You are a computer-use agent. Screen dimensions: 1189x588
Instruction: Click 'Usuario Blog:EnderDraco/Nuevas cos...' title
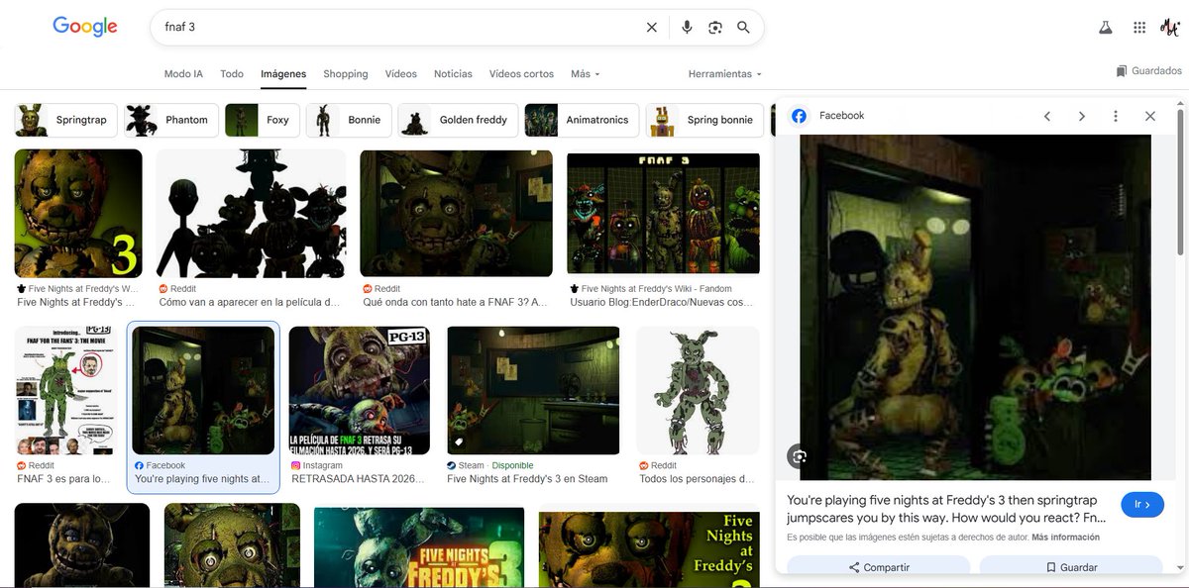click(x=662, y=303)
